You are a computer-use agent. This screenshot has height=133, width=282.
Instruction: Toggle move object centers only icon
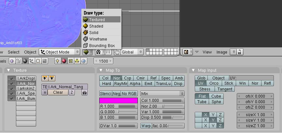click(x=108, y=52)
